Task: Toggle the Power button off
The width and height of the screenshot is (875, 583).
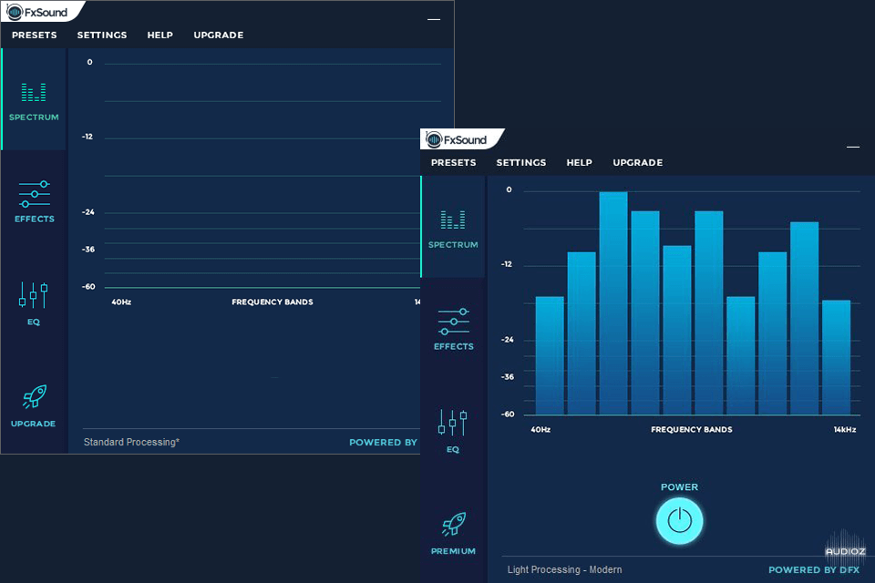Action: pyautogui.click(x=679, y=520)
